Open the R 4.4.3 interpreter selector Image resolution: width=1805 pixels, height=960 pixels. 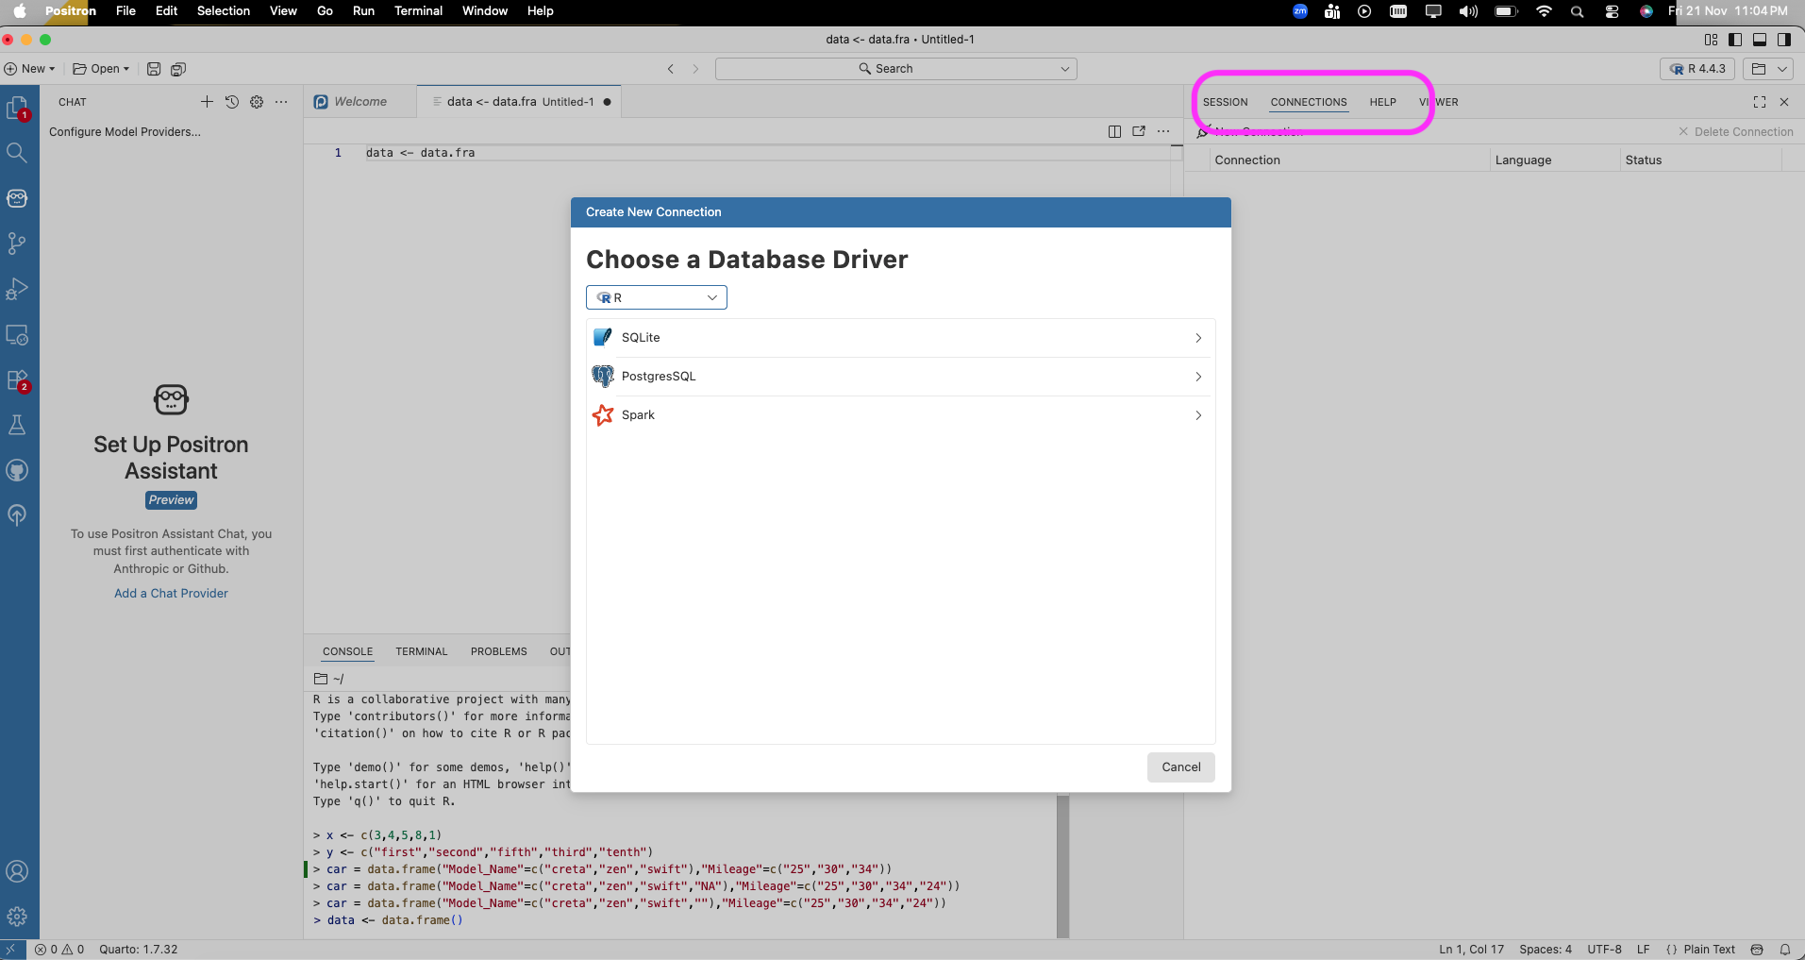point(1696,69)
